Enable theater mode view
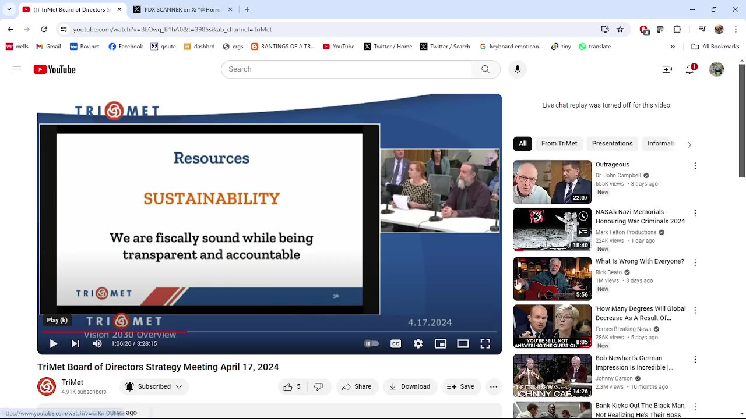Viewport: 746px width, 419px height. point(463,344)
